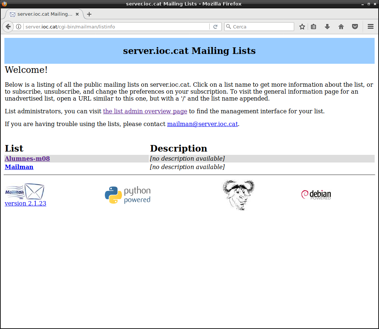The image size is (379, 329).
Task: Click the mailman@server.ioc.cat email link
Action: (202, 124)
